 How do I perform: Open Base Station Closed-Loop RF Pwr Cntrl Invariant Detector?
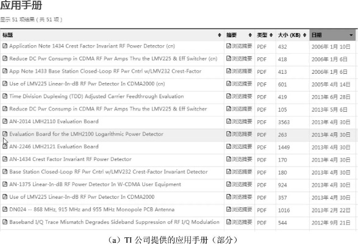point(109,171)
